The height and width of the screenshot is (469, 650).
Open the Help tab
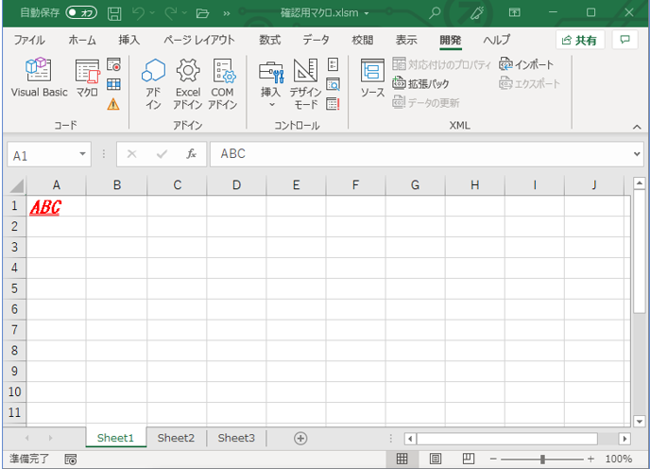[x=497, y=40]
